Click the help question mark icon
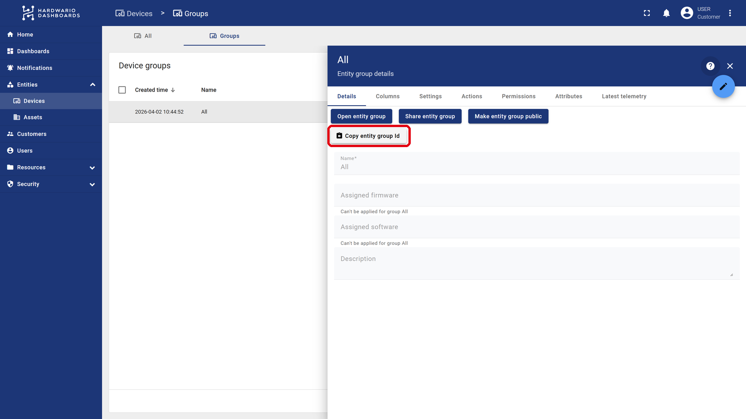 [710, 66]
